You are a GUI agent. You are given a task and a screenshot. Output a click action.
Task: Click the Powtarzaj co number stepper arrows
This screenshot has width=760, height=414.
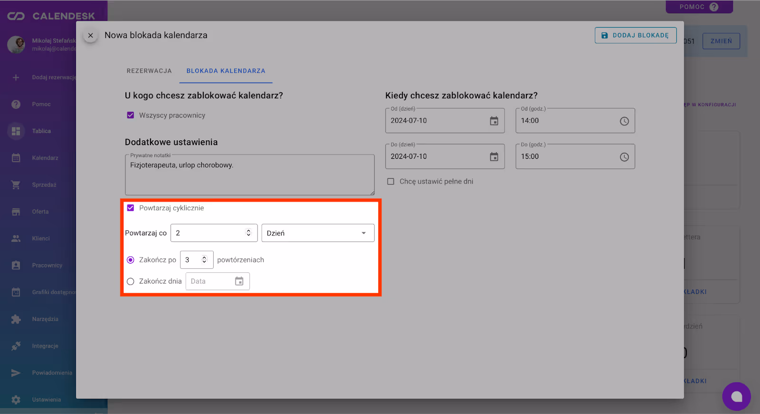(x=248, y=233)
